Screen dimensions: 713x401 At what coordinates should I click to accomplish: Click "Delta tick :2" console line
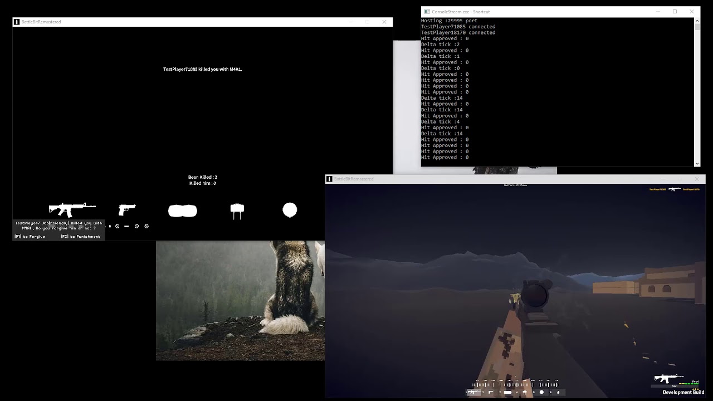(x=440, y=45)
